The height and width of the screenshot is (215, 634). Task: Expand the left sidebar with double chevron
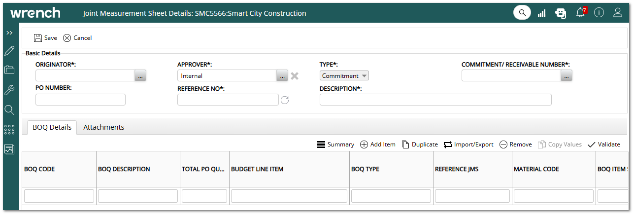coord(9,33)
